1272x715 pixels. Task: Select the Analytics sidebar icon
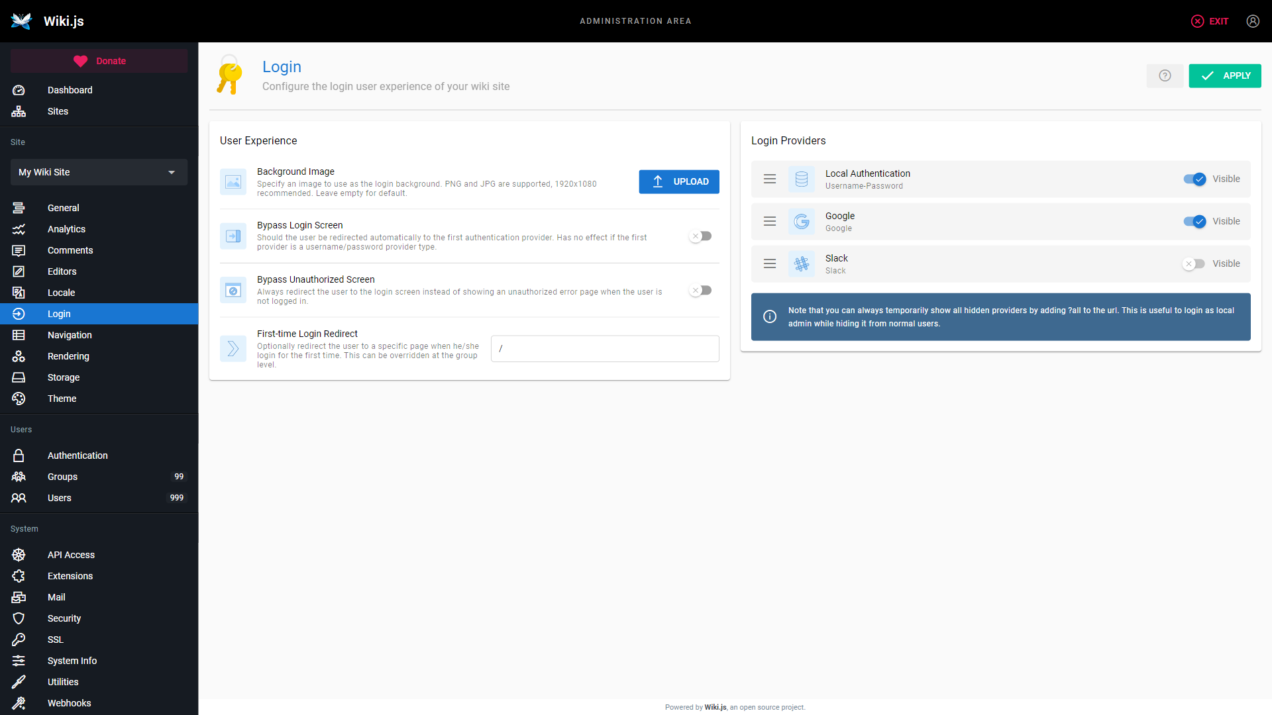[x=19, y=229]
